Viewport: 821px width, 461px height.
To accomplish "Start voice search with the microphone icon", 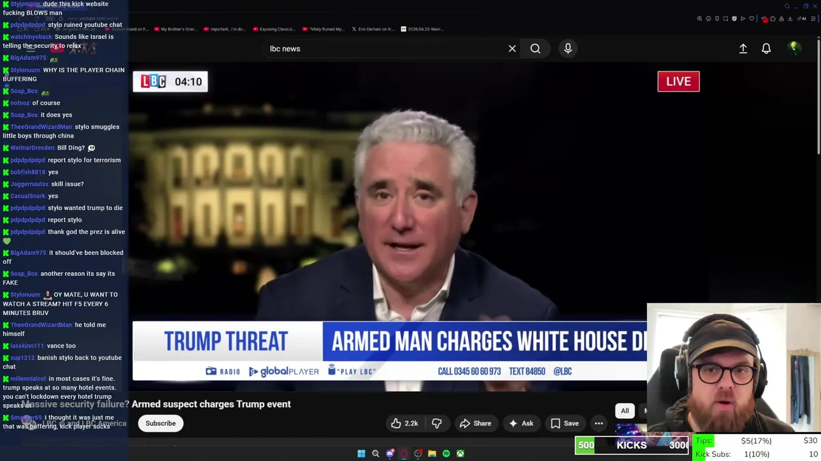I will (x=568, y=49).
